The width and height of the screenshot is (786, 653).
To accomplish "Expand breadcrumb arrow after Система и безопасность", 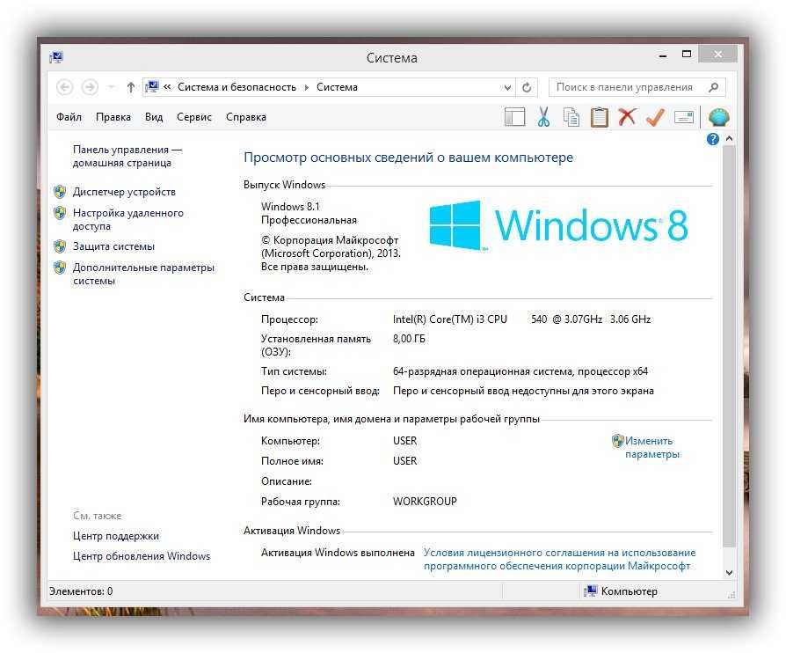I will [x=306, y=88].
